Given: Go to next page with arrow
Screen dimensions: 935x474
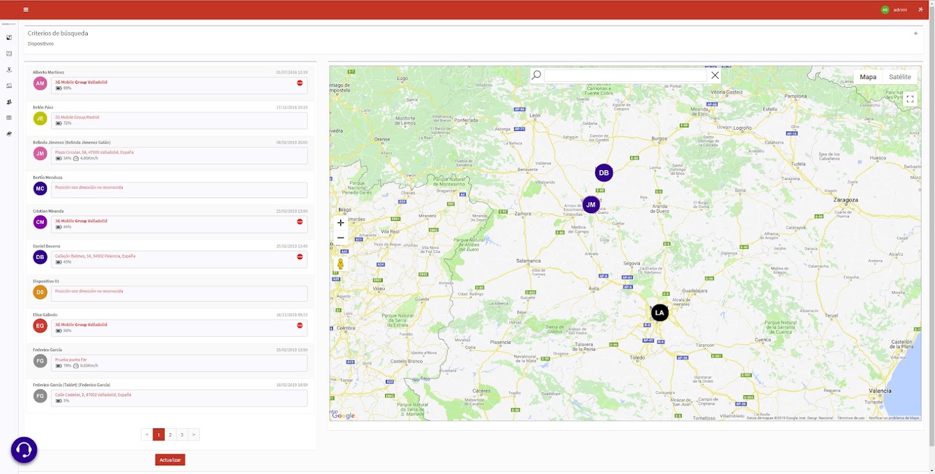Looking at the screenshot, I should pyautogui.click(x=194, y=435).
